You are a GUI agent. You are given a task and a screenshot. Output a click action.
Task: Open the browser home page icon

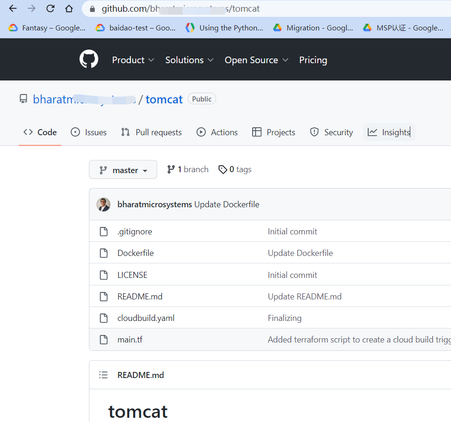coord(69,8)
